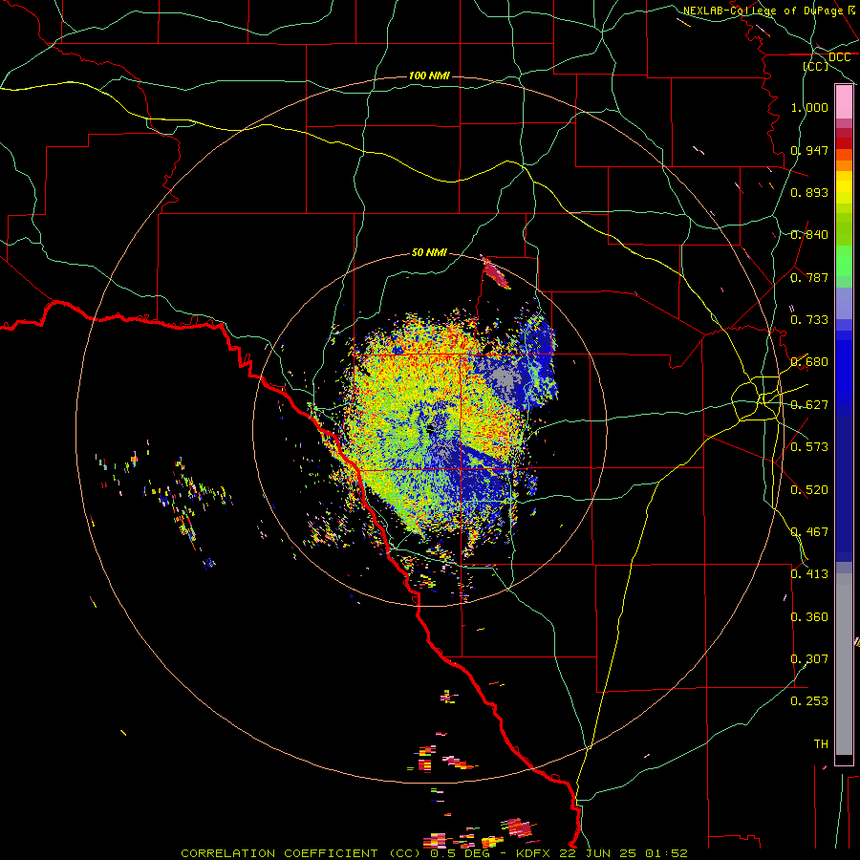
Task: Click the 0.893 scale value
Action: (809, 192)
